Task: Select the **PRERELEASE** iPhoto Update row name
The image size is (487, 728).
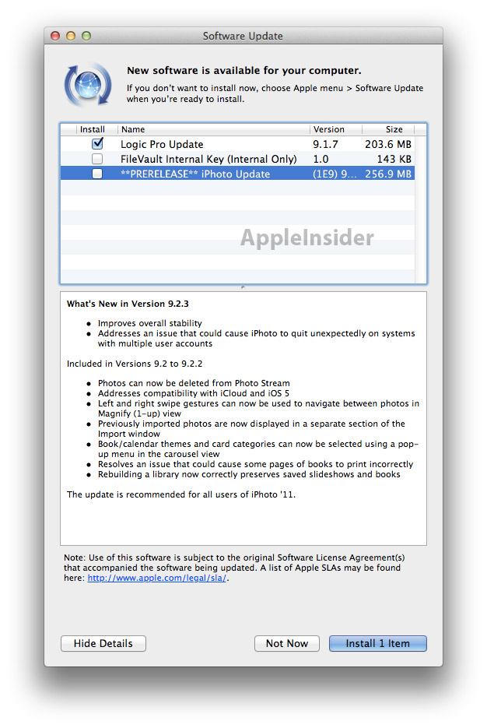Action: pyautogui.click(x=195, y=174)
